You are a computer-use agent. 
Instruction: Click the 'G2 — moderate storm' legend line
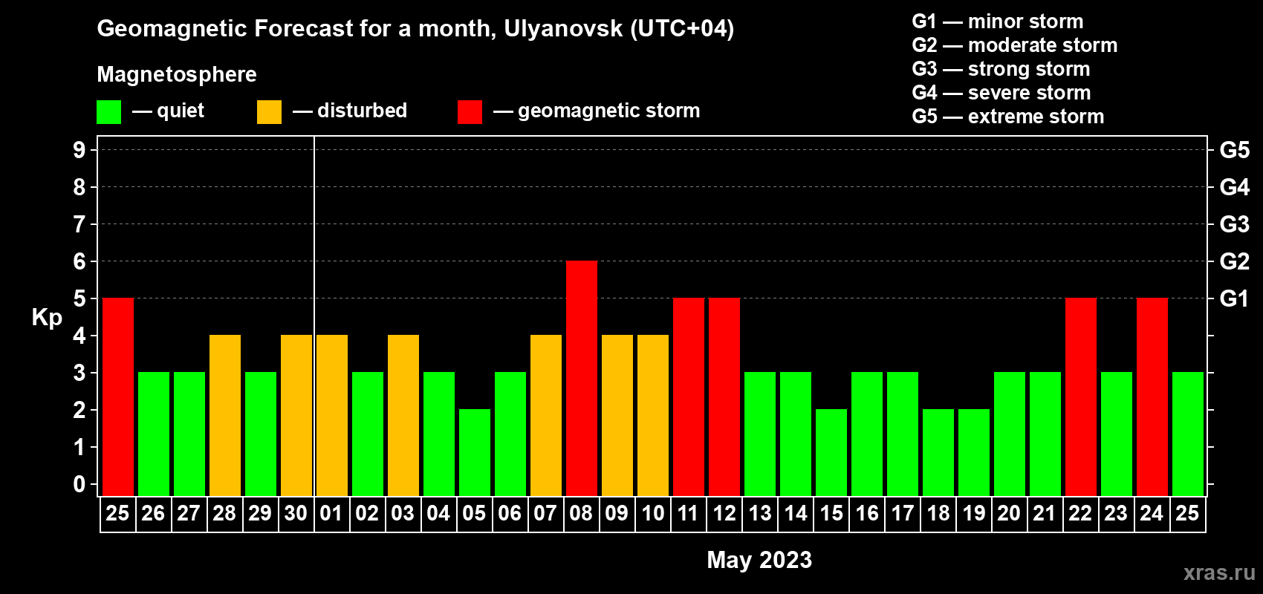(x=1015, y=45)
